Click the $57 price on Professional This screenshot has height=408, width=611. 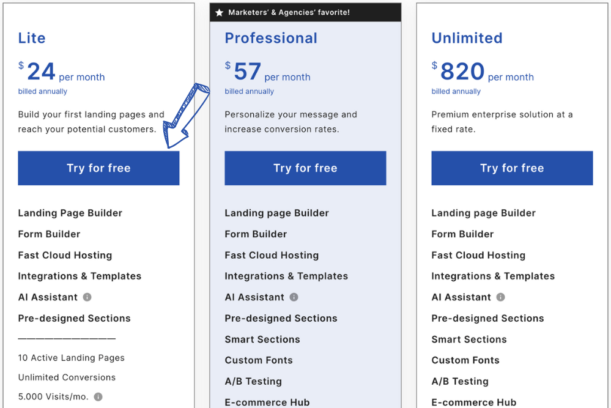(243, 72)
